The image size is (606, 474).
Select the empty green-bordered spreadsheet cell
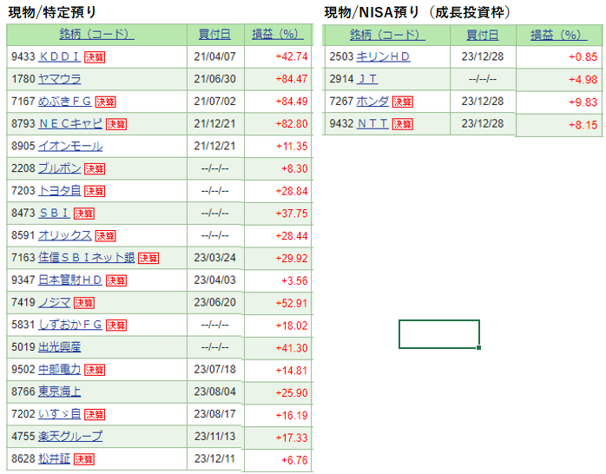[439, 334]
